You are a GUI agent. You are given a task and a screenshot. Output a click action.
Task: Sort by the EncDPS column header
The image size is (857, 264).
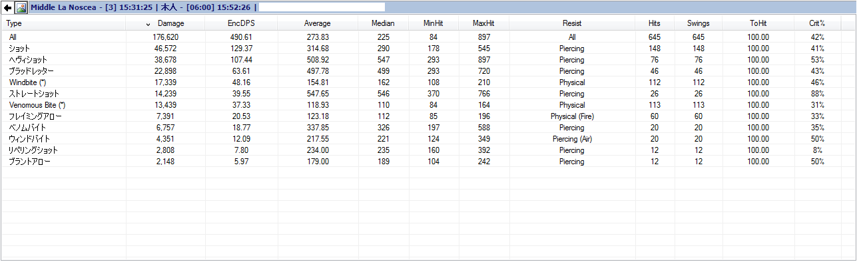coord(240,23)
